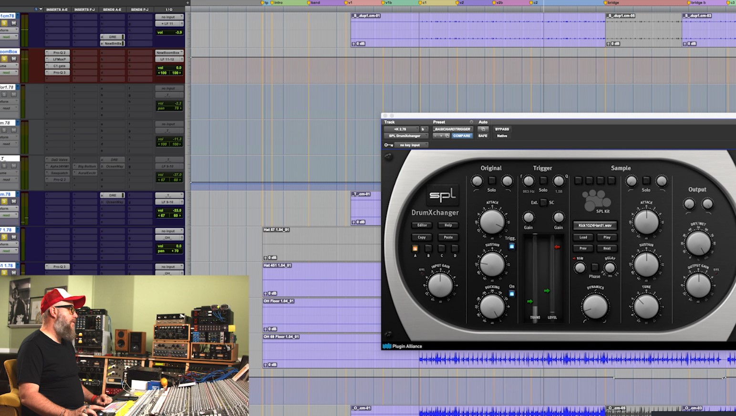Click the Kick10Z4Hard1.wav sample name field
Image resolution: width=736 pixels, height=416 pixels.
pos(595,225)
